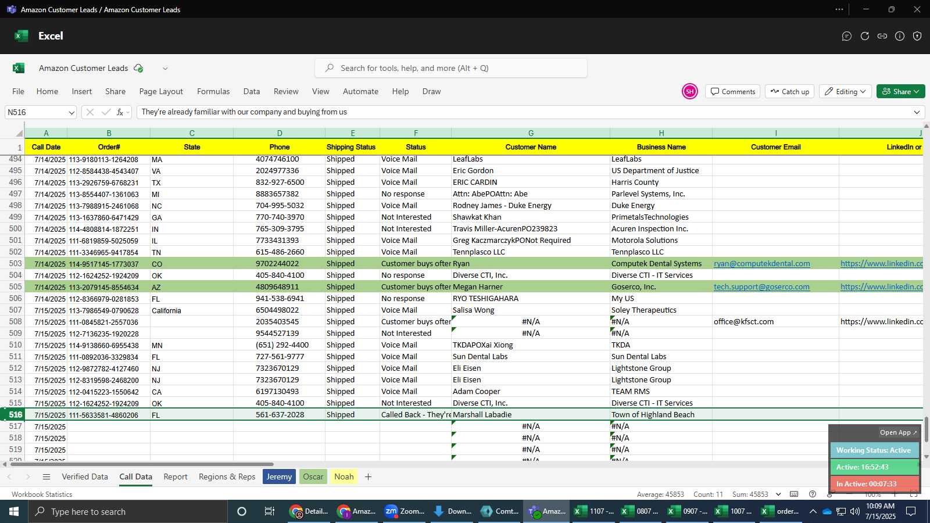Expand status bar statistics chevron
Viewport: 930px width, 523px height.
click(779, 494)
